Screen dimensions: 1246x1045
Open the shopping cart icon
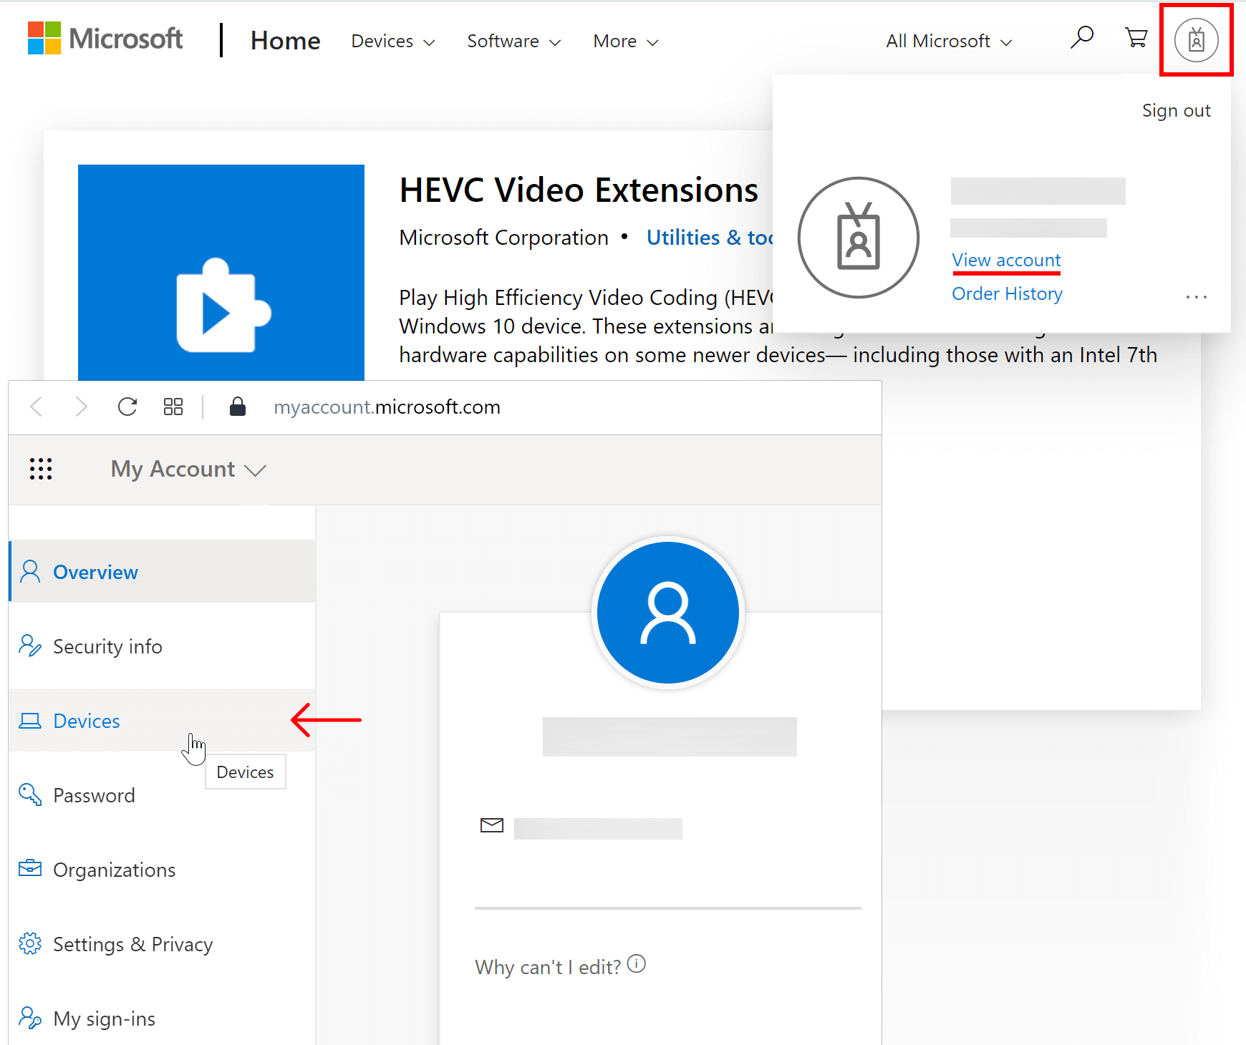[x=1136, y=37]
